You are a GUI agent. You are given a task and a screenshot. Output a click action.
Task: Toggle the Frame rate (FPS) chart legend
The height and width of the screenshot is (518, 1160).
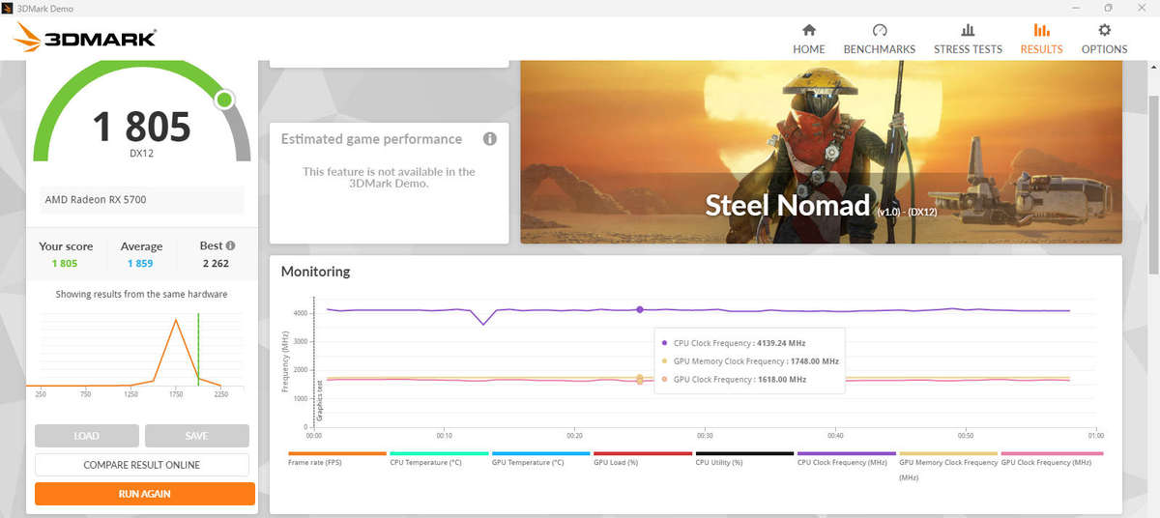point(336,458)
